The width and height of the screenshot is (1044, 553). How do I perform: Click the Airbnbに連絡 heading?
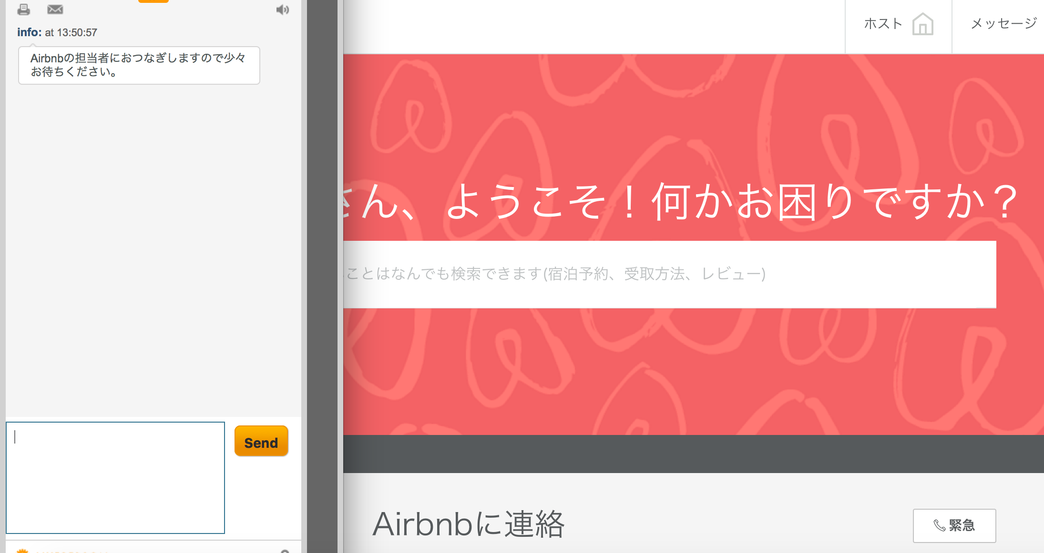469,524
